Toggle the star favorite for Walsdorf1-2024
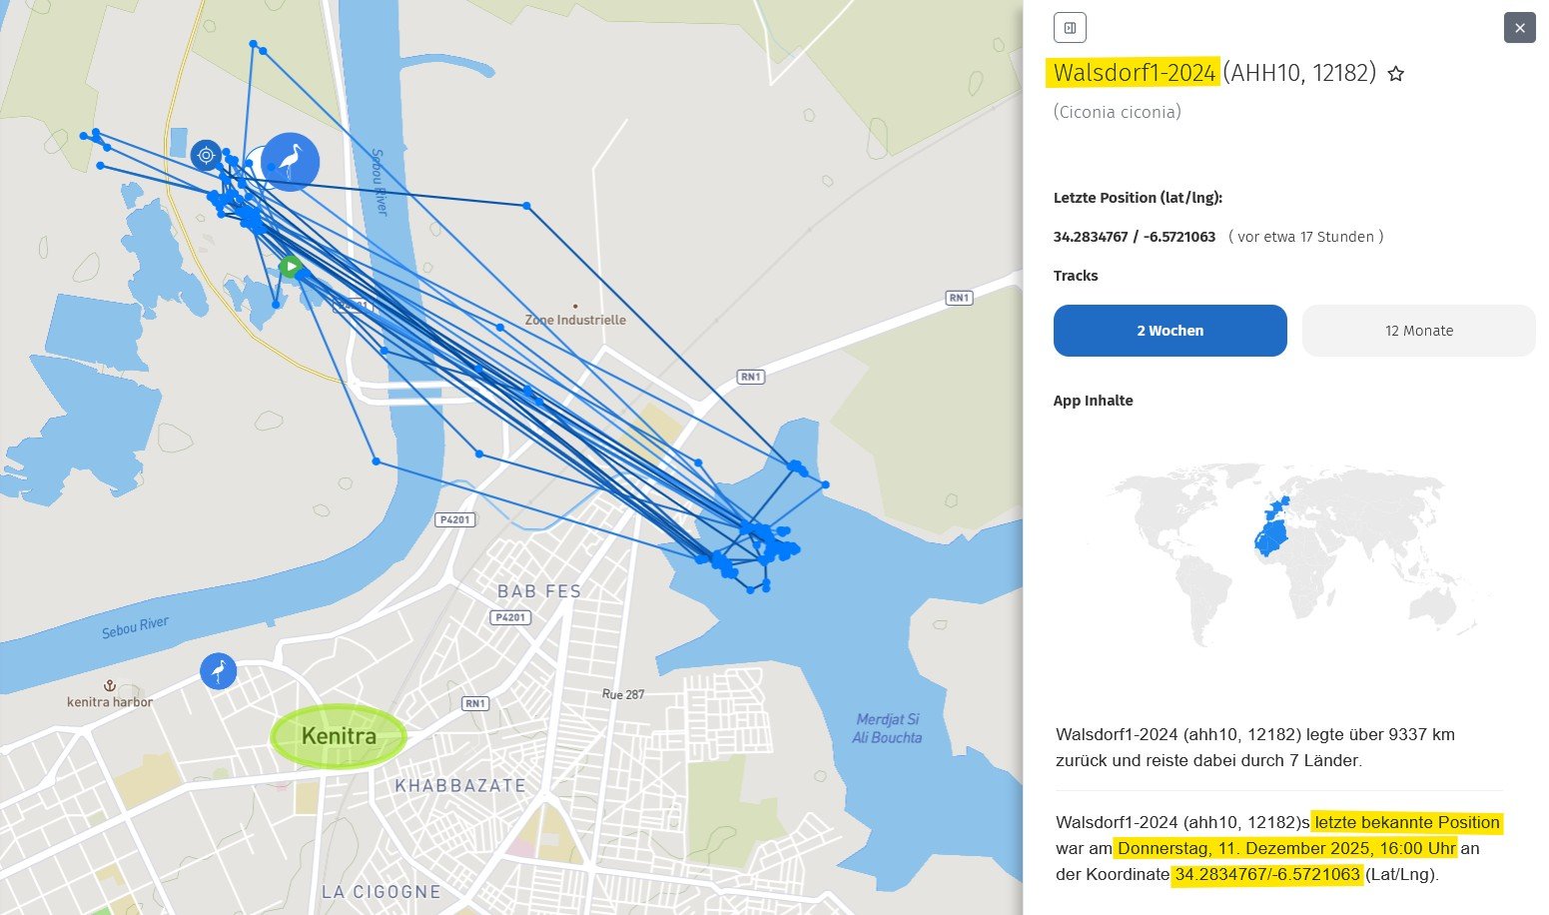The width and height of the screenshot is (1549, 915). pyautogui.click(x=1396, y=74)
